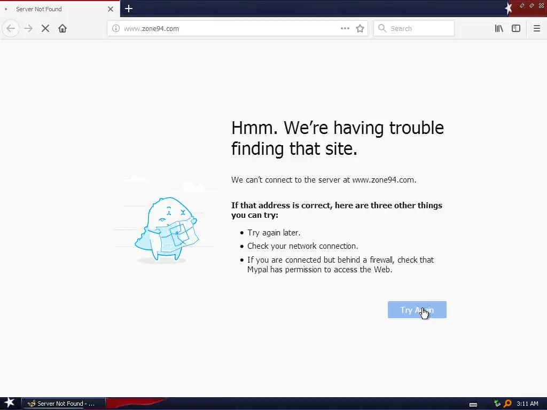
Task: Open the Library bookshelf icon
Action: tap(499, 29)
